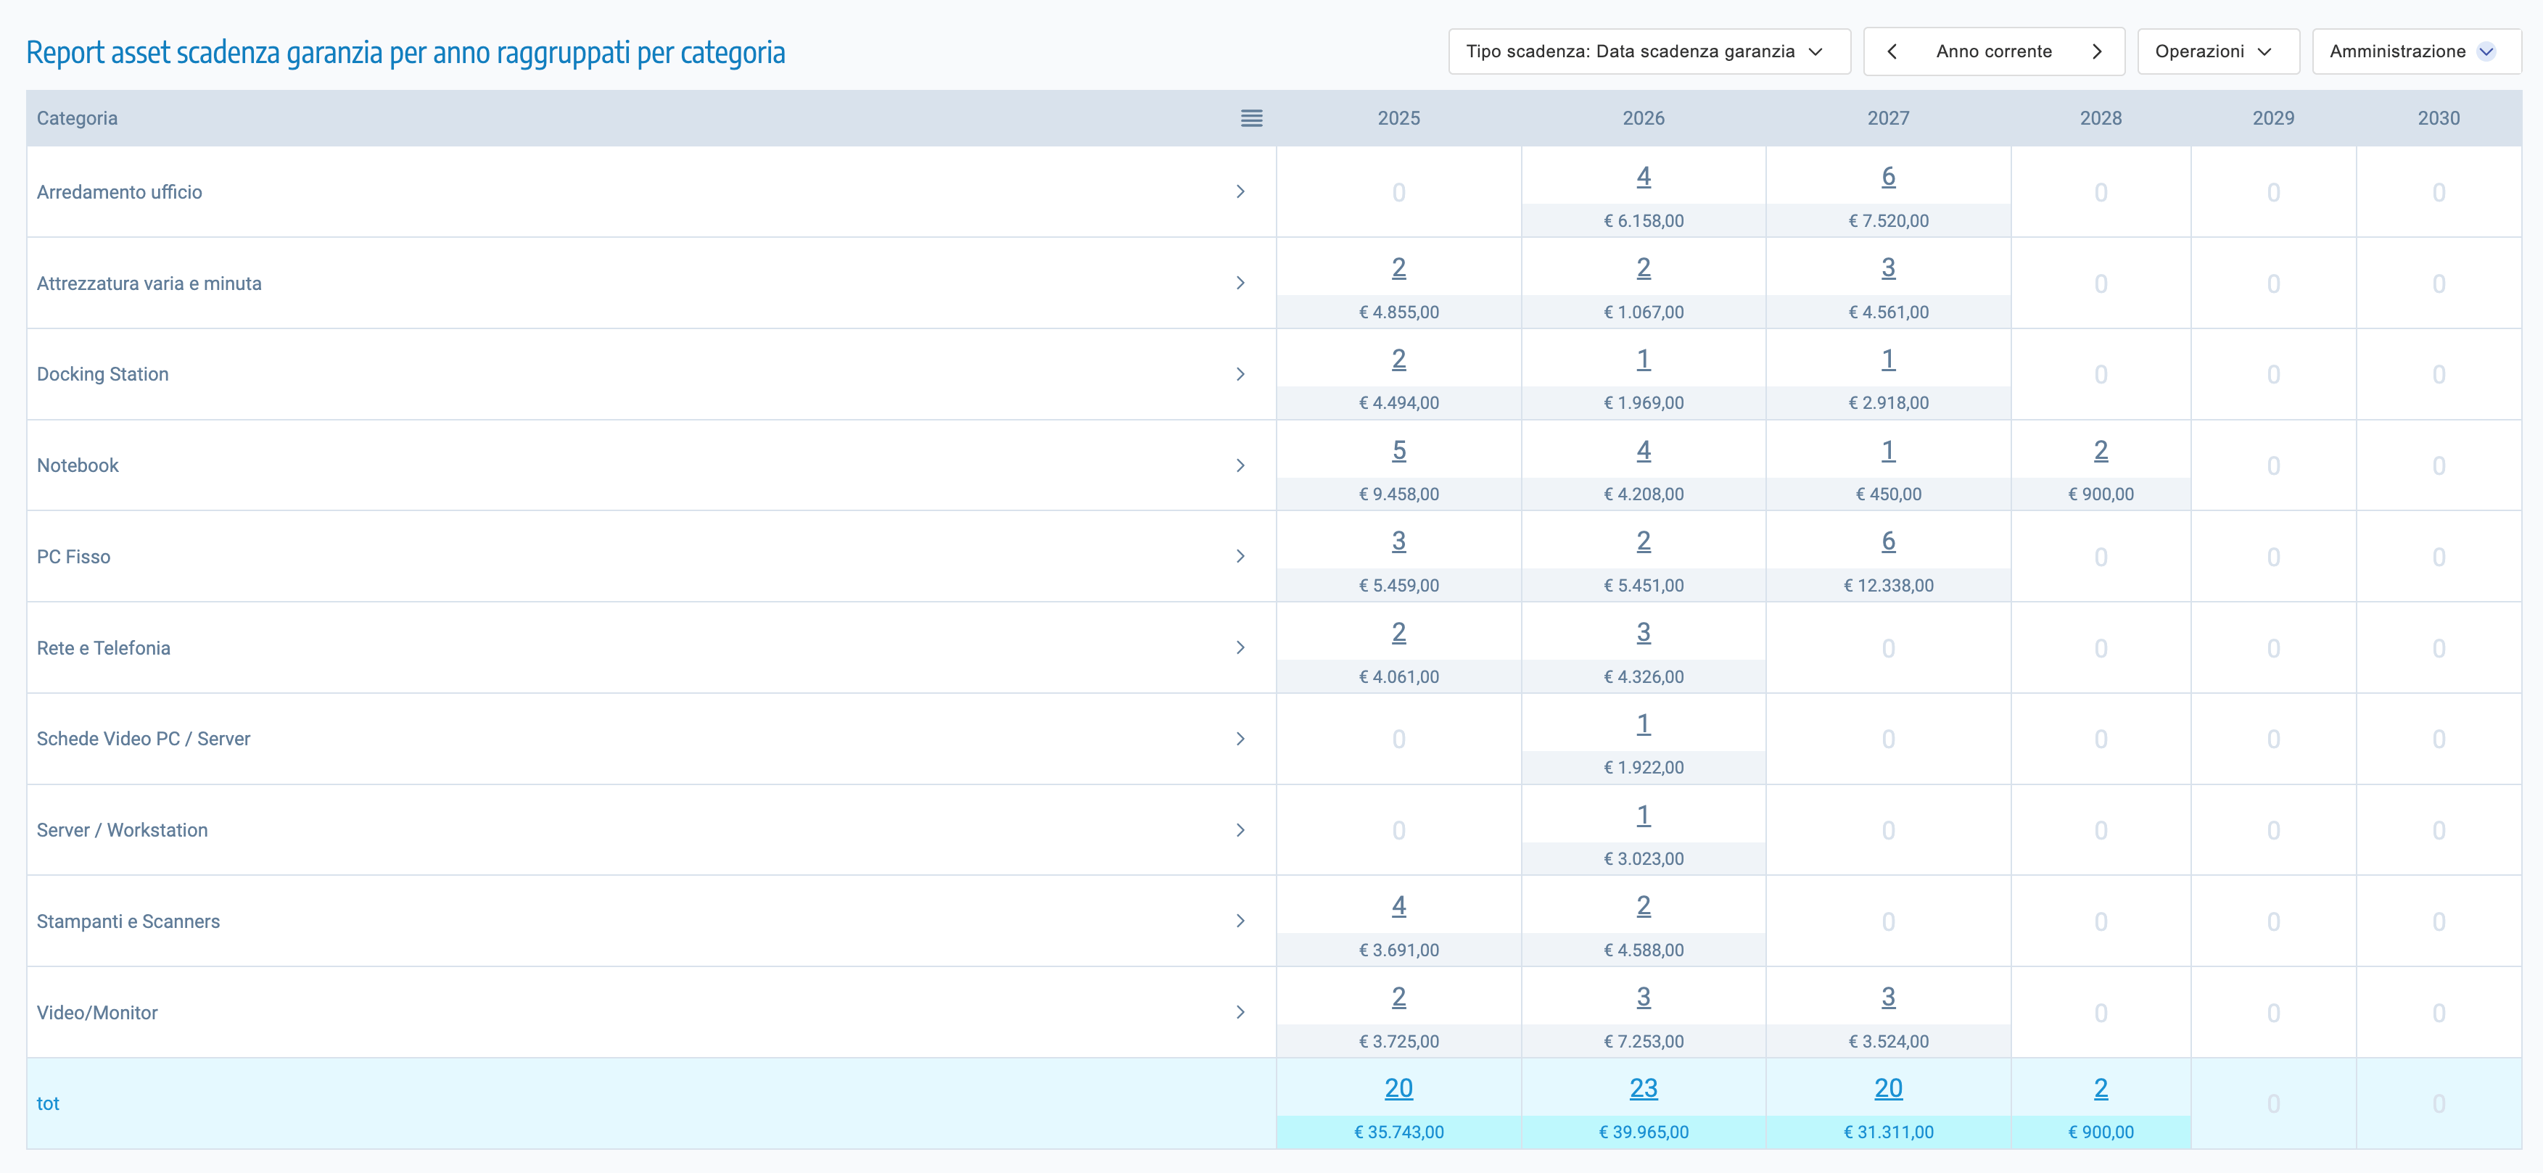Expand Stampanti e Scanners row arrow
The width and height of the screenshot is (2543, 1173).
(x=1240, y=921)
